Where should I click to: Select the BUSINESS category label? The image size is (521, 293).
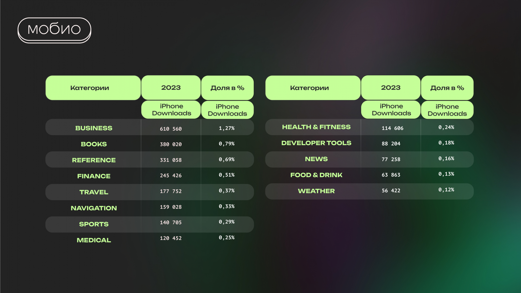[x=94, y=128]
